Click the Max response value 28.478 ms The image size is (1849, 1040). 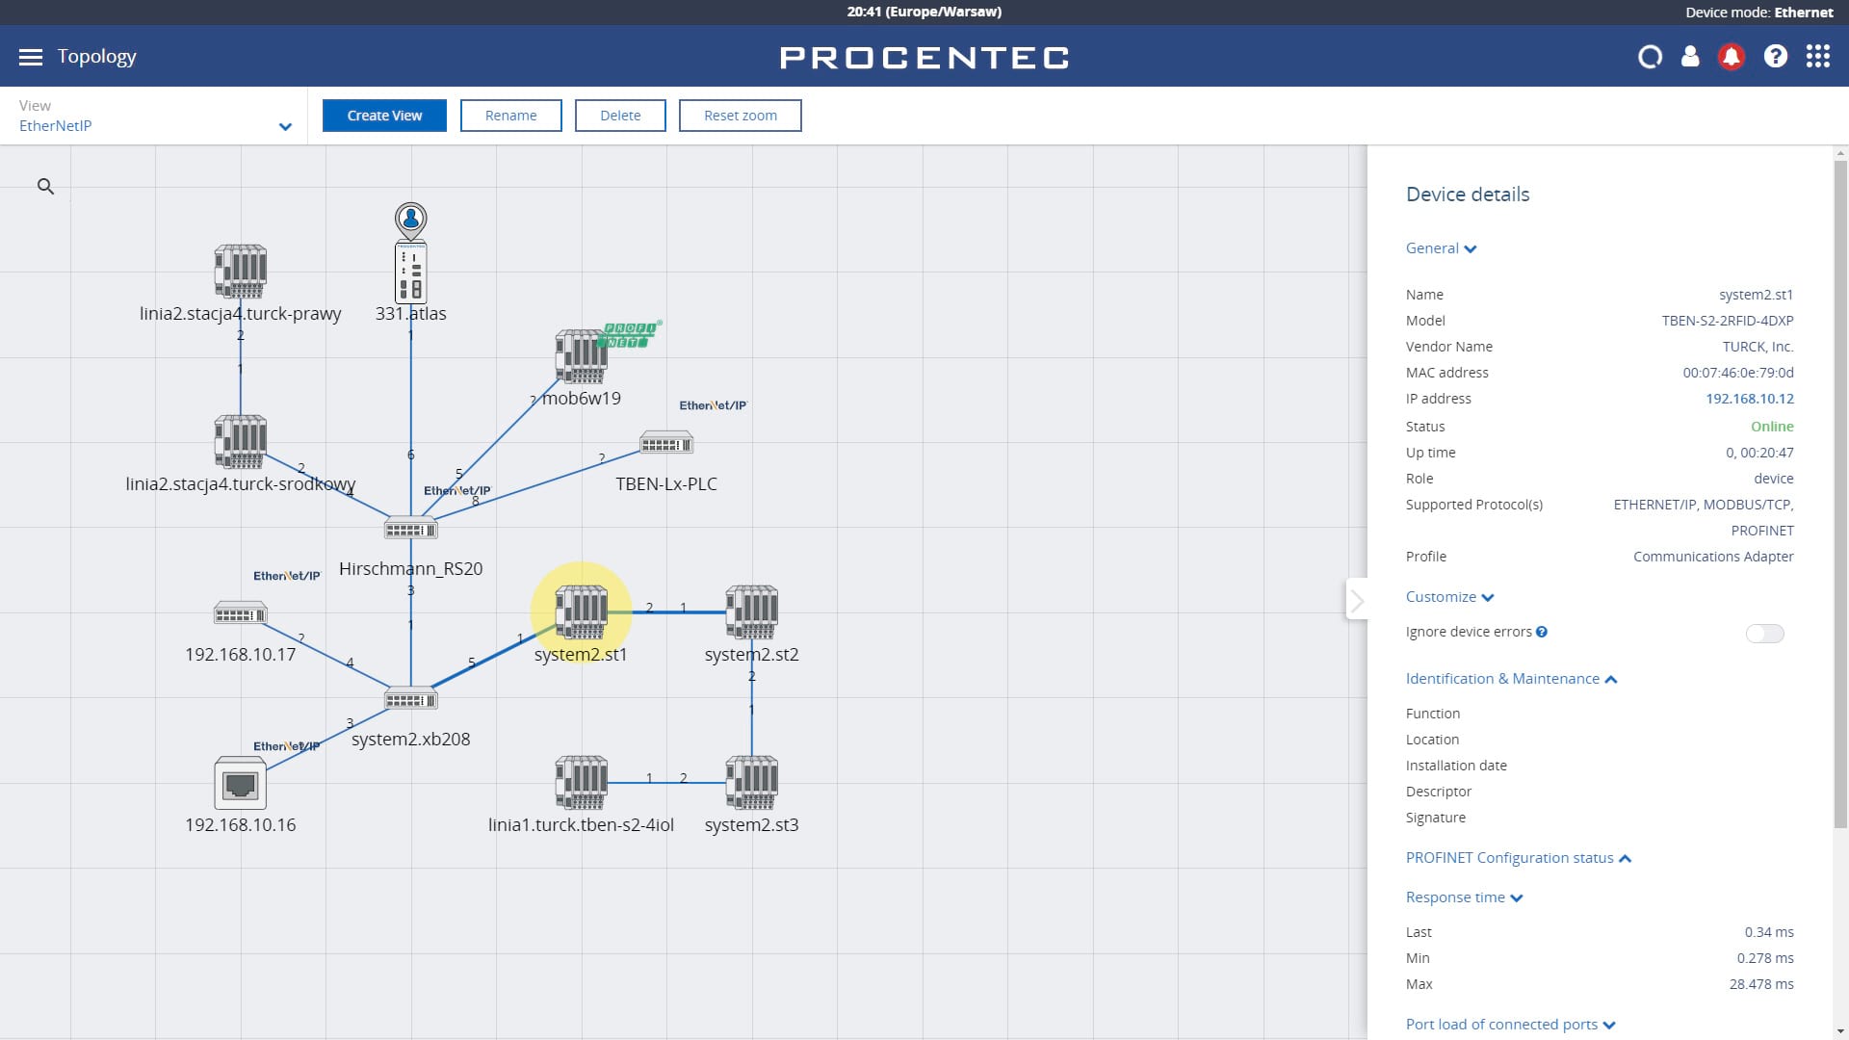[1760, 984]
